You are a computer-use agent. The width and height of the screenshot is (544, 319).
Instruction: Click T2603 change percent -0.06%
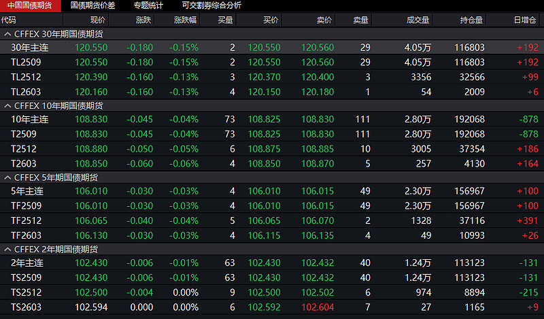[x=184, y=164]
